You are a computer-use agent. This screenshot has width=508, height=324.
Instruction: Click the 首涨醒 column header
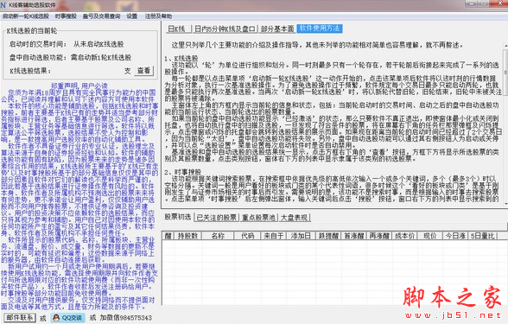tap(354, 236)
